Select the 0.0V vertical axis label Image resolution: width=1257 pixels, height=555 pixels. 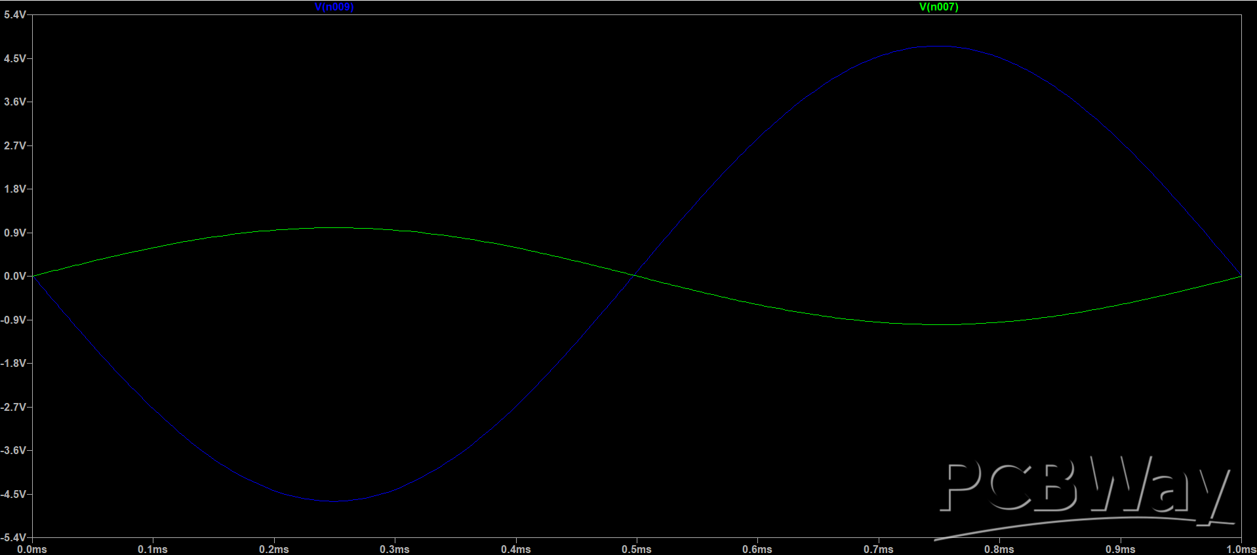pyautogui.click(x=14, y=277)
